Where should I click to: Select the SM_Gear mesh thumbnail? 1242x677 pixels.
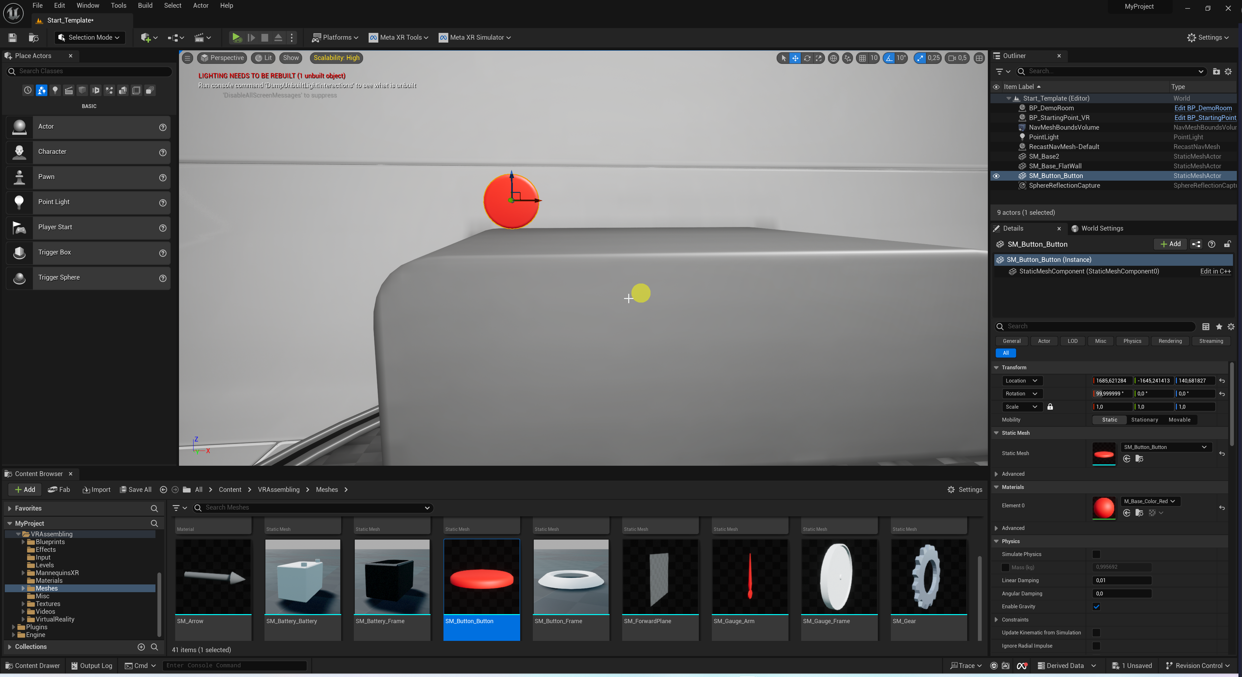[928, 577]
